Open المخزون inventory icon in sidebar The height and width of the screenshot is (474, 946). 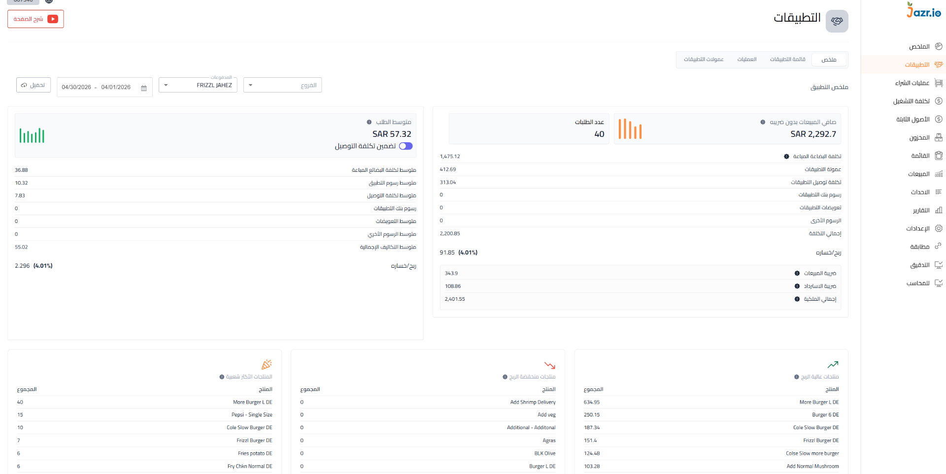tap(939, 137)
